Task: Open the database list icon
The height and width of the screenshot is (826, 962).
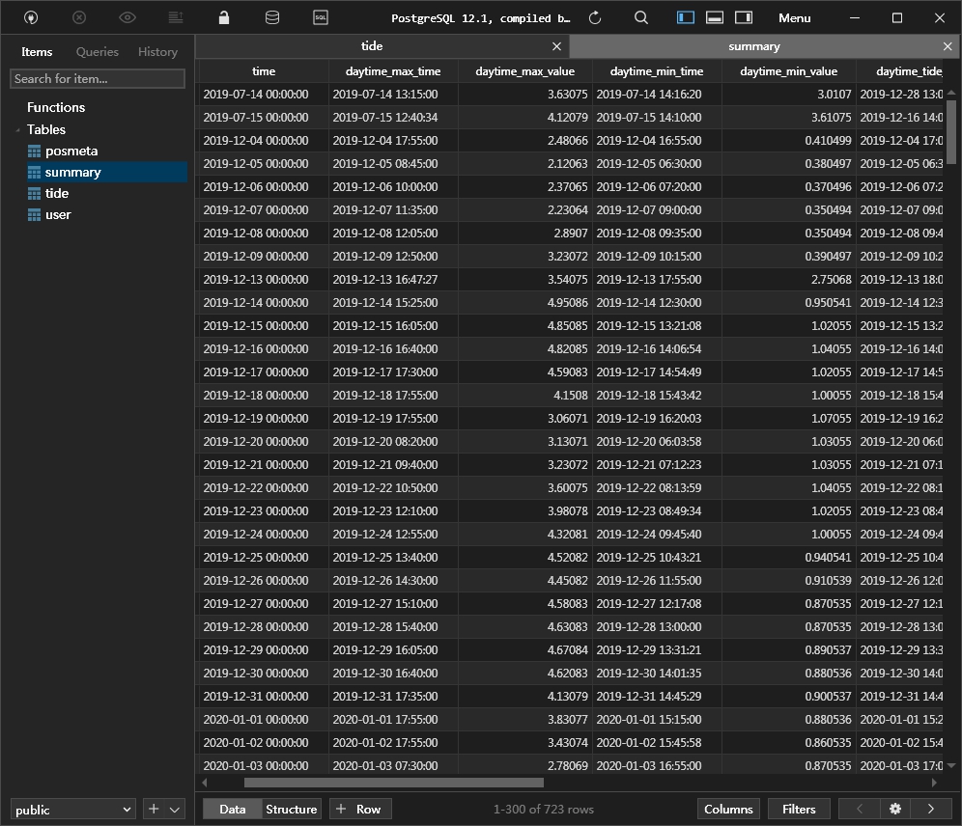Action: coord(272,17)
